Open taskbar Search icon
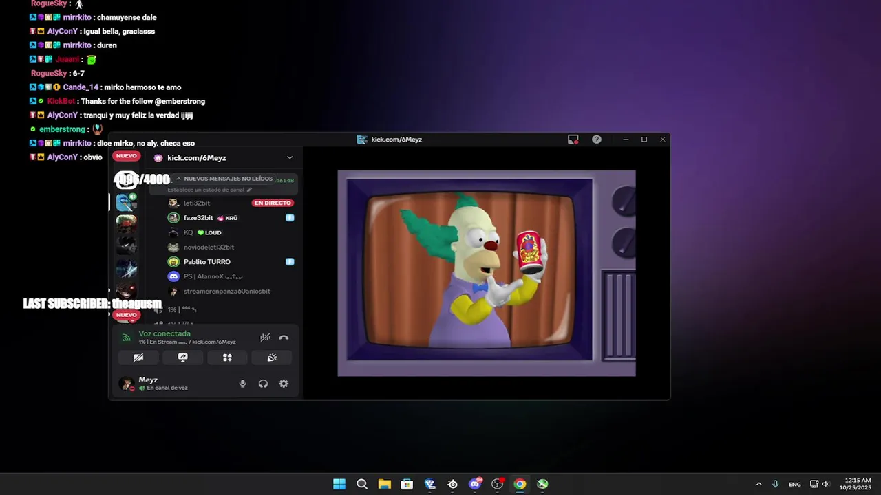The height and width of the screenshot is (495, 881). pyautogui.click(x=362, y=484)
